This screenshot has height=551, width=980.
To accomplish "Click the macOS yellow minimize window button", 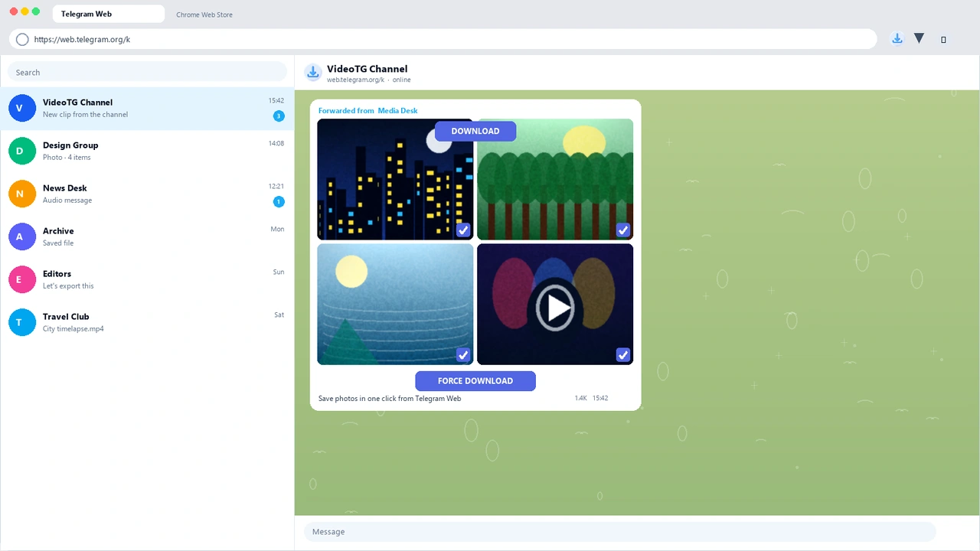I will tap(25, 11).
